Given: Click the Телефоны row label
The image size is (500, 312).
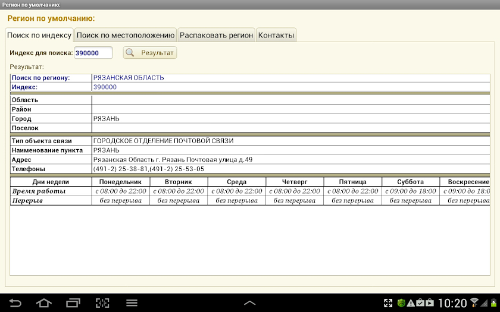Looking at the screenshot, I should (29, 169).
